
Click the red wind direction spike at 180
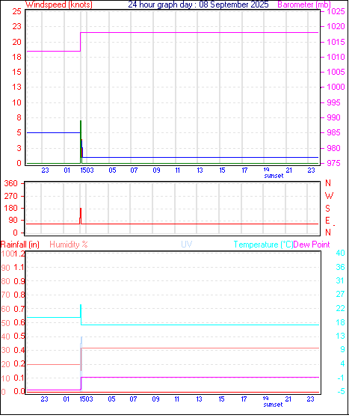pyautogui.click(x=81, y=209)
